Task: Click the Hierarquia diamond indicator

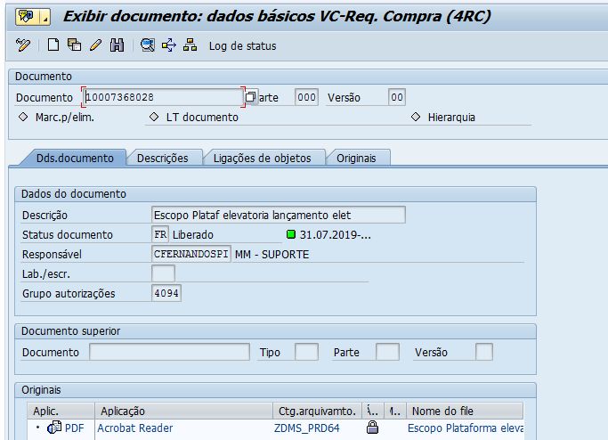Action: [x=416, y=117]
